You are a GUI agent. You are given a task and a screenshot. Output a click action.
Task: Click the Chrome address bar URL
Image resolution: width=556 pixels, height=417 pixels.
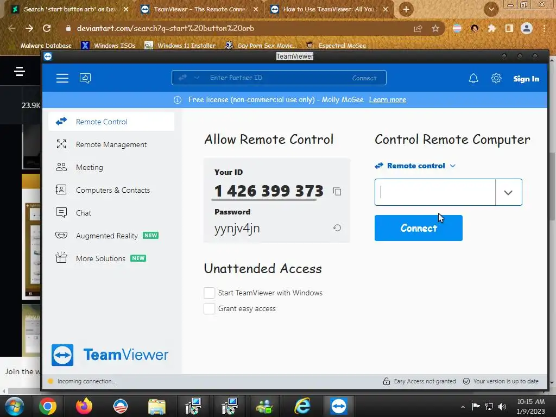166,28
